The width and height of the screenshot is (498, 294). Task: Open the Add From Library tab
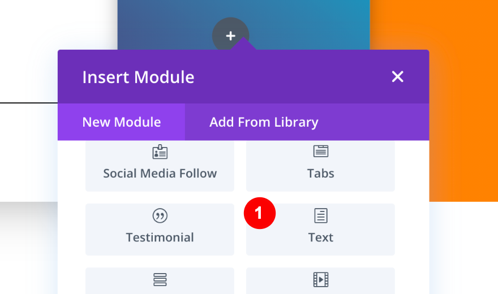coord(264,122)
